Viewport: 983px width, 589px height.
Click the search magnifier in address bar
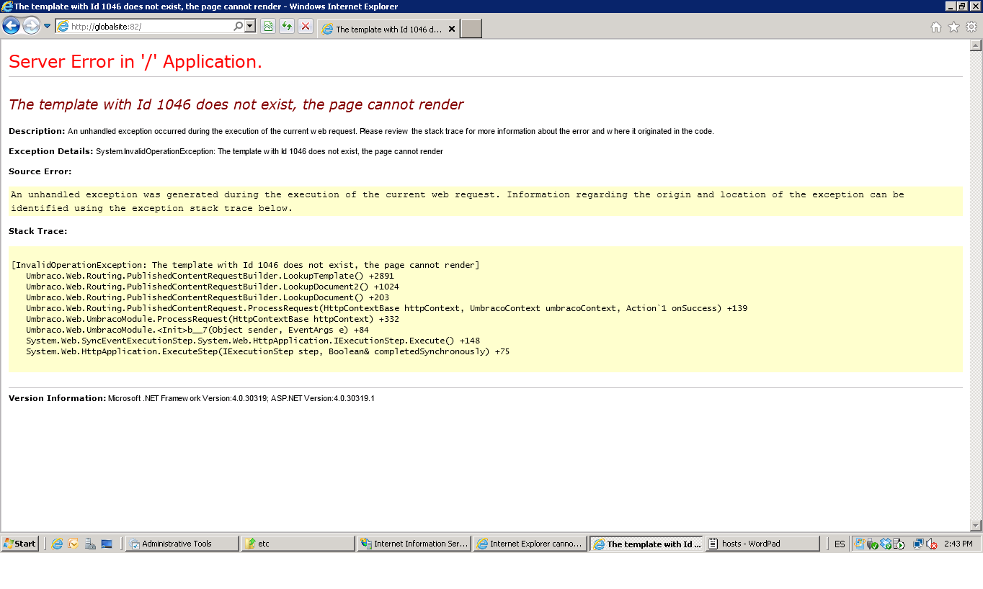(238, 27)
